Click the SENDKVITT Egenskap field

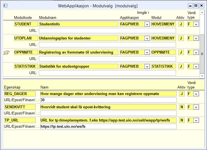20,107
